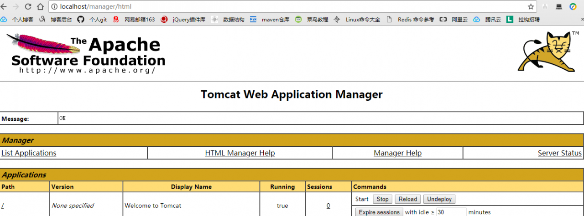
Task: Click the colorful circle extension icon
Action: coord(573,7)
